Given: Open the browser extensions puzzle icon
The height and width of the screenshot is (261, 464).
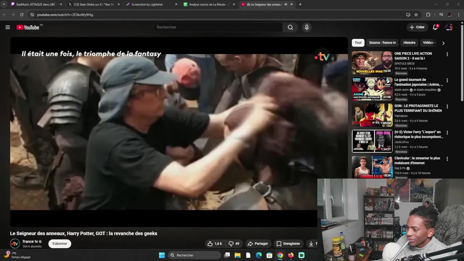Looking at the screenshot, I should [428, 14].
